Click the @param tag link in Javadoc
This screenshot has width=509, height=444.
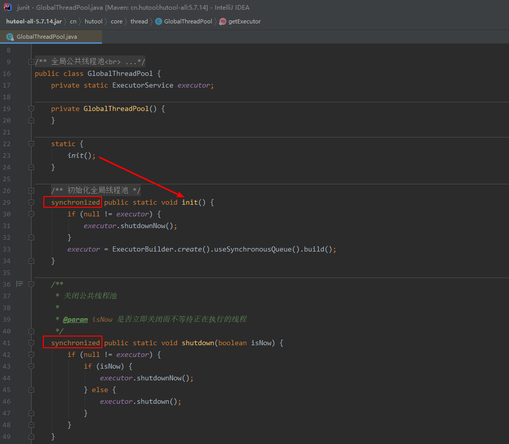[75, 320]
